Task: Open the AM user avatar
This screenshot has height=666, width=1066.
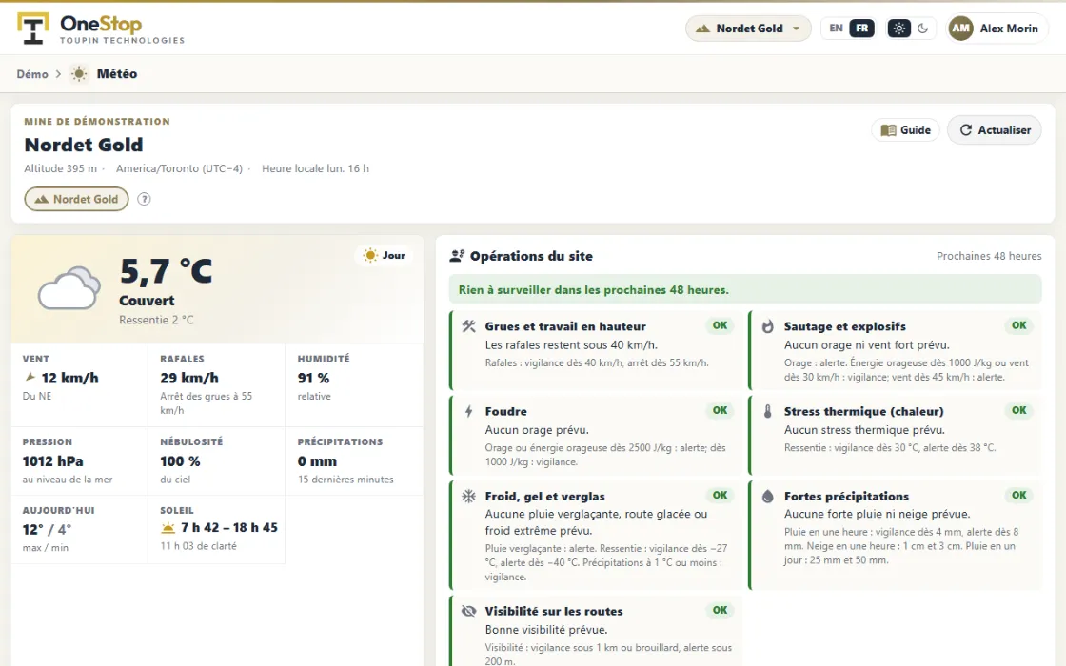Action: pyautogui.click(x=960, y=29)
